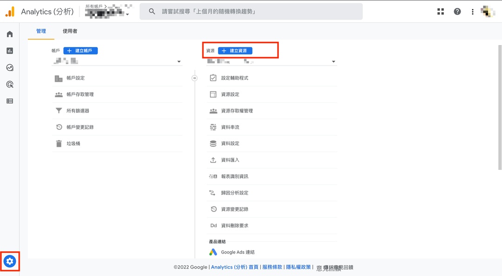Click the Dd 資料刪除要求 icon
The width and height of the screenshot is (502, 276).
coord(213,226)
